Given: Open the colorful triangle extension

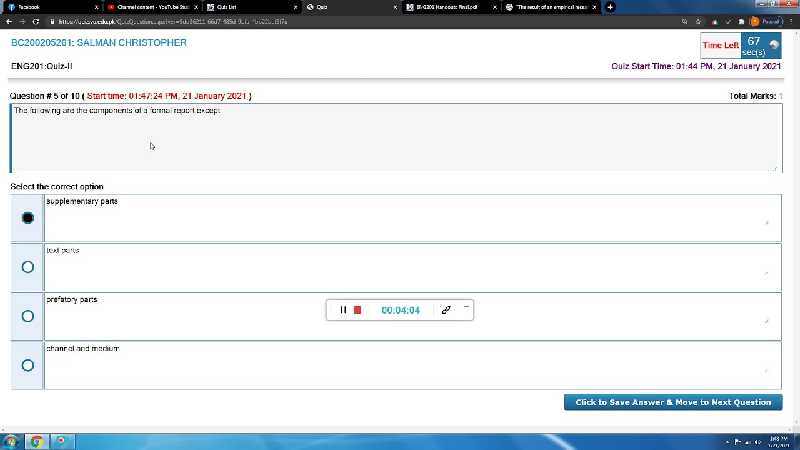Looking at the screenshot, I should pyautogui.click(x=715, y=21).
